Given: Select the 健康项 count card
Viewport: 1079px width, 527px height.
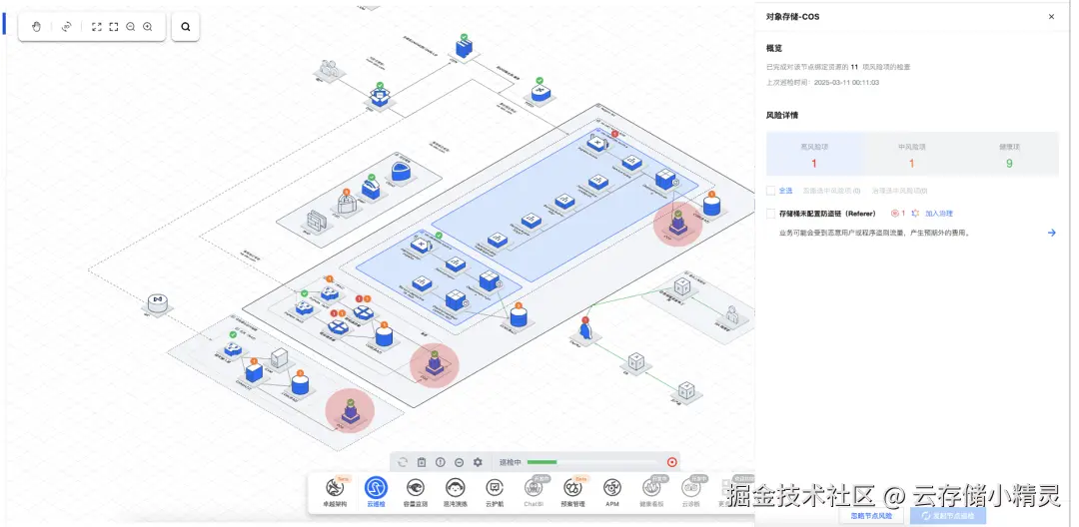Looking at the screenshot, I should point(1009,155).
